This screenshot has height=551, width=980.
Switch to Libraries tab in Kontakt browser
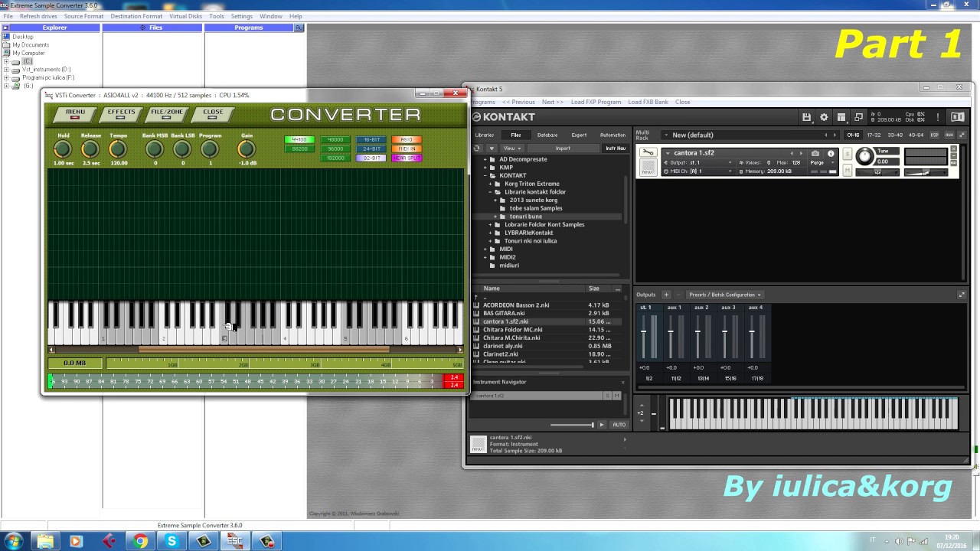coord(485,135)
